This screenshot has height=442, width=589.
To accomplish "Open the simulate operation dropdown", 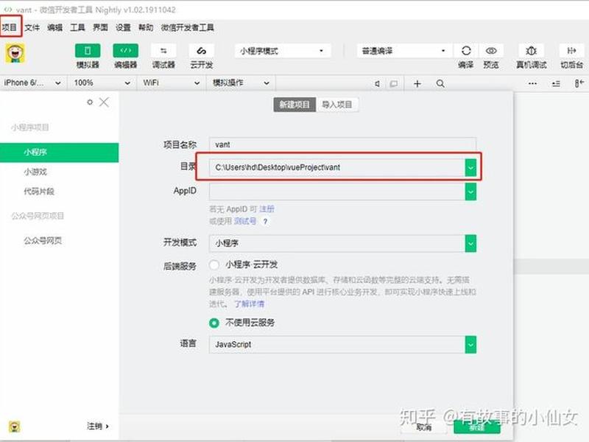I will (241, 83).
